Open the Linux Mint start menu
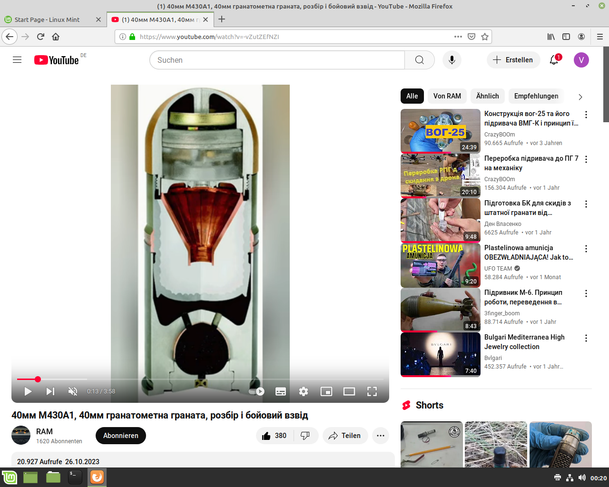Image resolution: width=609 pixels, height=487 pixels. (10, 477)
